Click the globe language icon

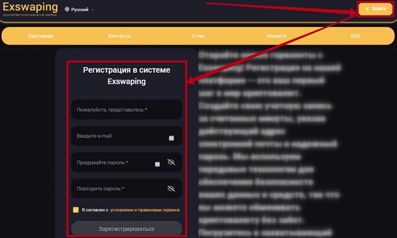click(67, 9)
